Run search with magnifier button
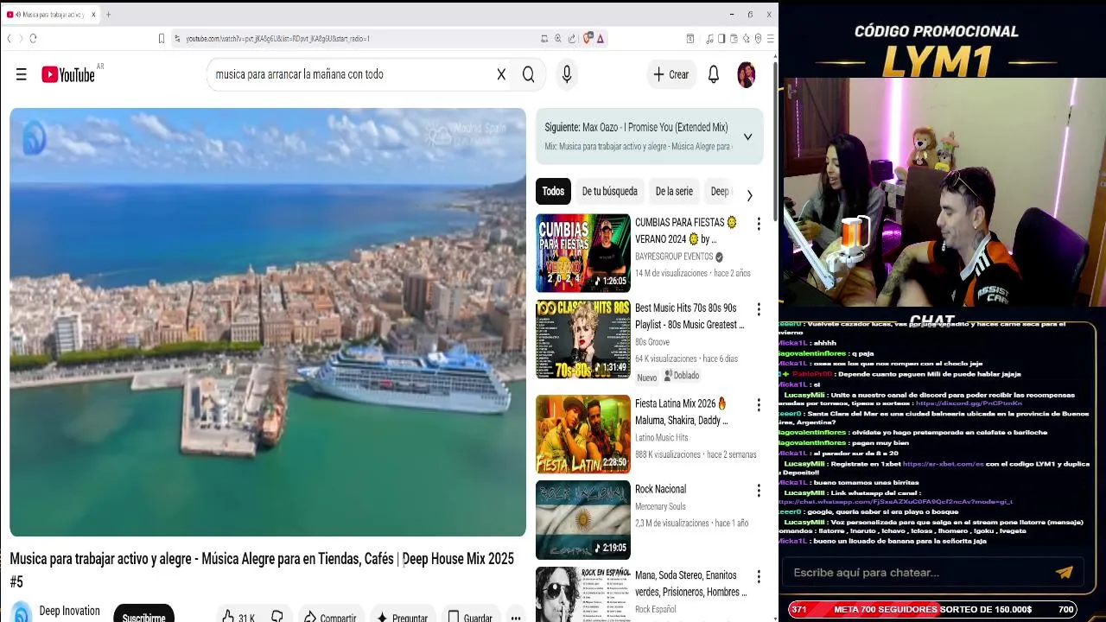1106x622 pixels. click(528, 75)
